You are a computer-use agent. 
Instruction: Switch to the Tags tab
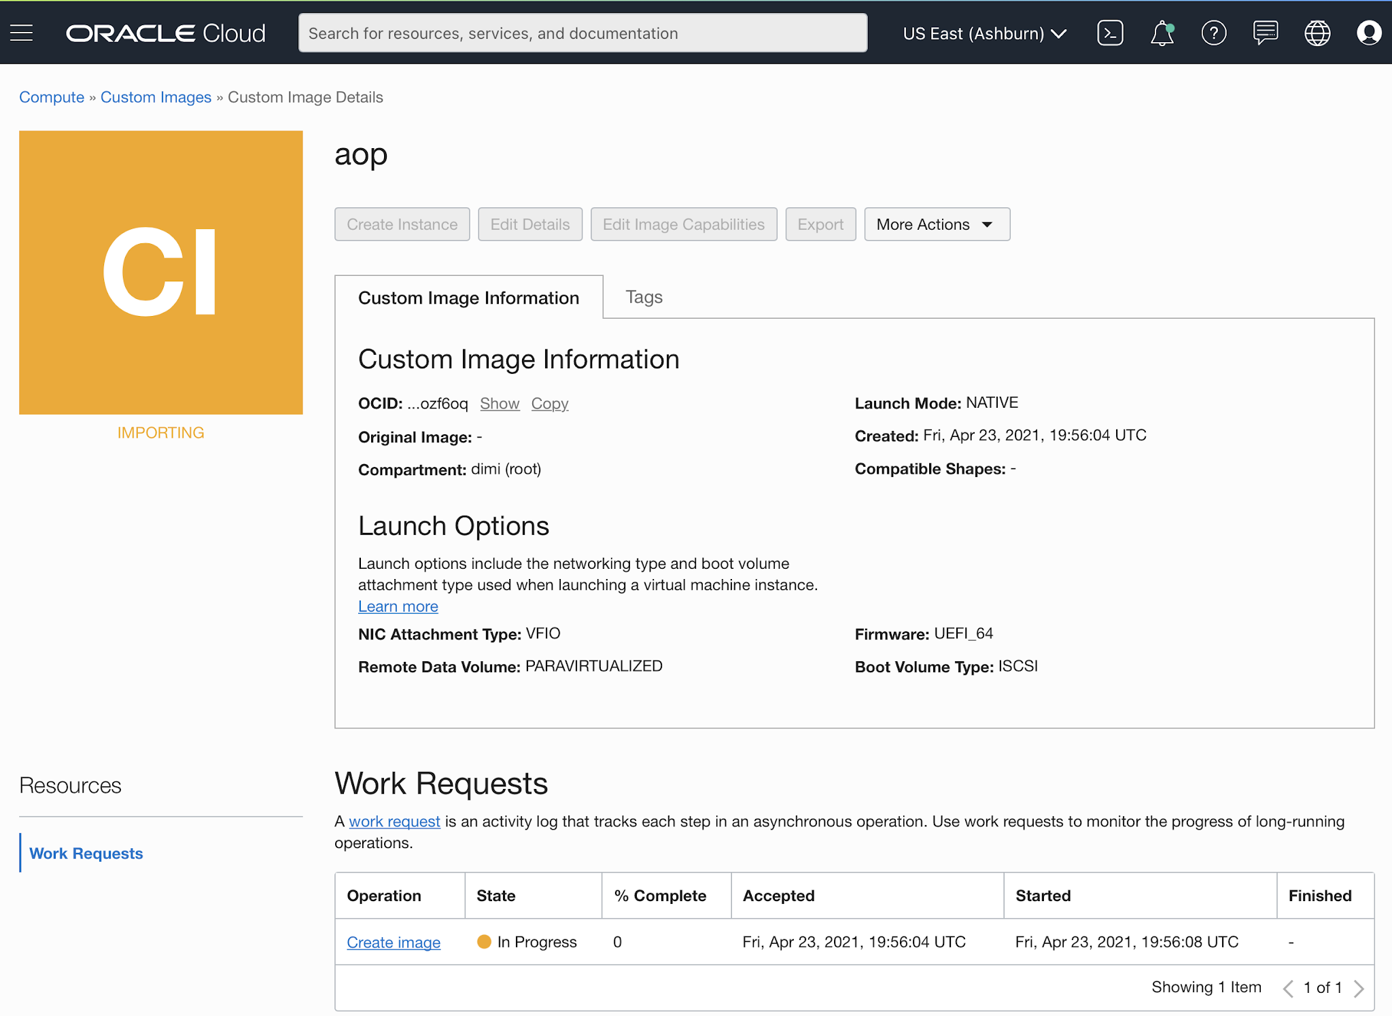pyautogui.click(x=644, y=297)
